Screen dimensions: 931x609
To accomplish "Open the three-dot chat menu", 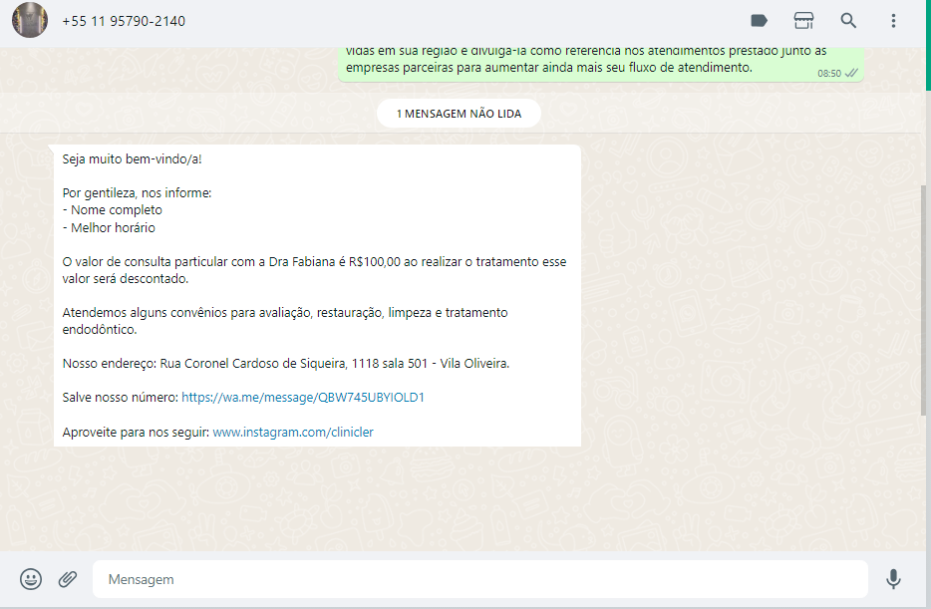I will (893, 21).
